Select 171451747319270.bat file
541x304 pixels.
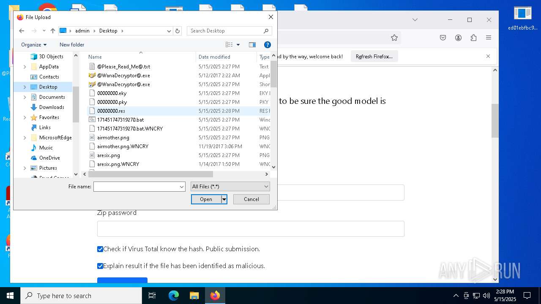pyautogui.click(x=120, y=120)
